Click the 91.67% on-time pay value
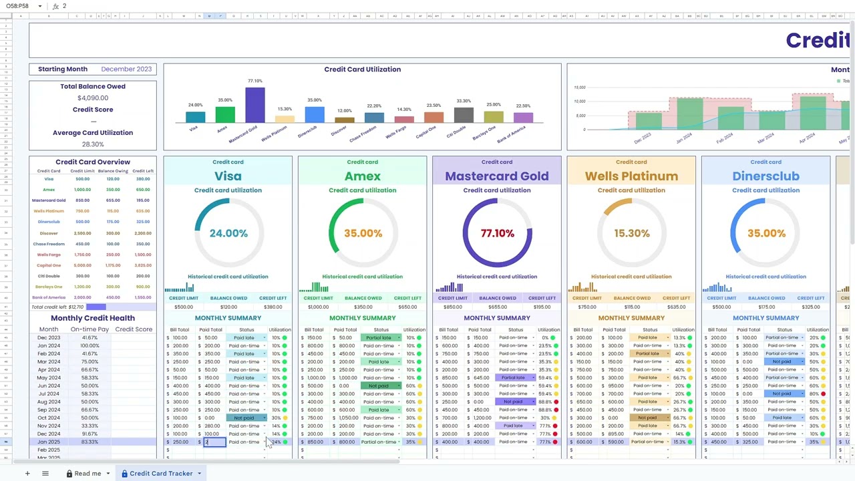Viewport: 855px width, 481px height. (90, 434)
